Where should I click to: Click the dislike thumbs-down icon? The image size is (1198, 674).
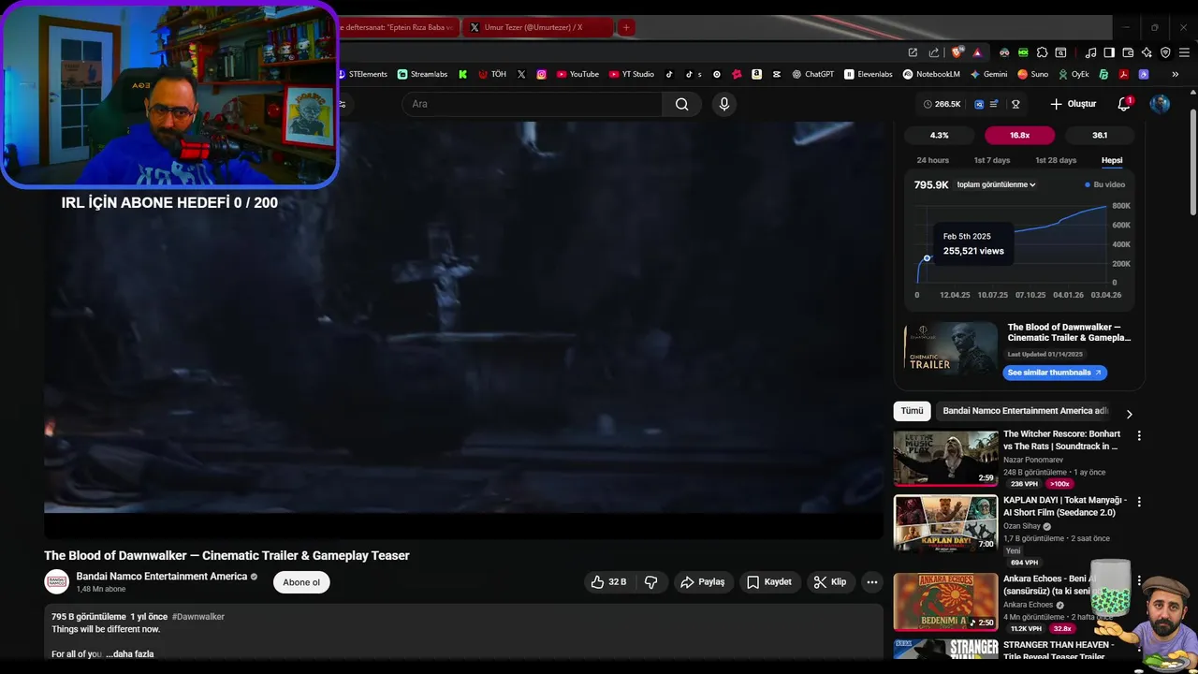click(650, 582)
